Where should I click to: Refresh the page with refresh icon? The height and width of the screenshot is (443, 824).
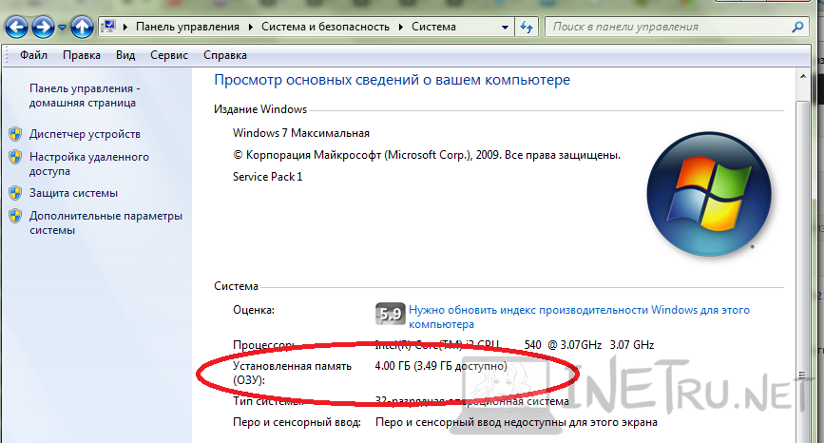point(526,27)
